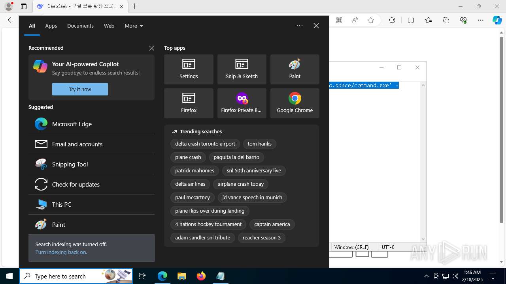
Task: Open search panel options ellipsis
Action: (x=300, y=26)
